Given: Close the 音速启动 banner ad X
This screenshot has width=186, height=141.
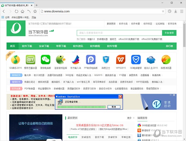Looking at the screenshot, I should pyautogui.click(x=174, y=95).
